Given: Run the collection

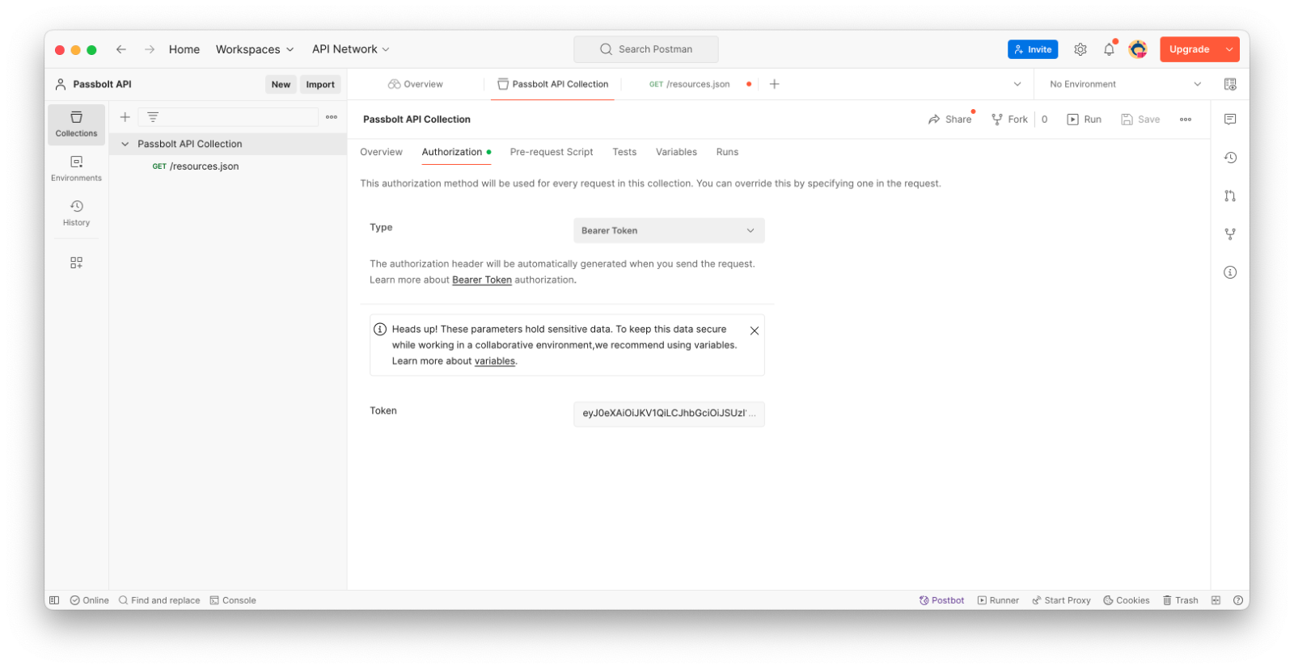Looking at the screenshot, I should pos(1085,120).
